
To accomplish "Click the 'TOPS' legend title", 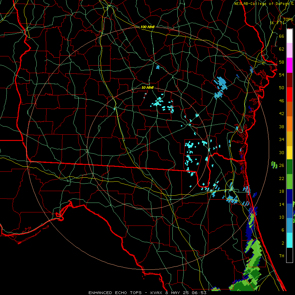I will [x=288, y=19].
